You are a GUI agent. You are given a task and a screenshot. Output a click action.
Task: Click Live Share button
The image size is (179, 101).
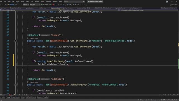click(174, 5)
